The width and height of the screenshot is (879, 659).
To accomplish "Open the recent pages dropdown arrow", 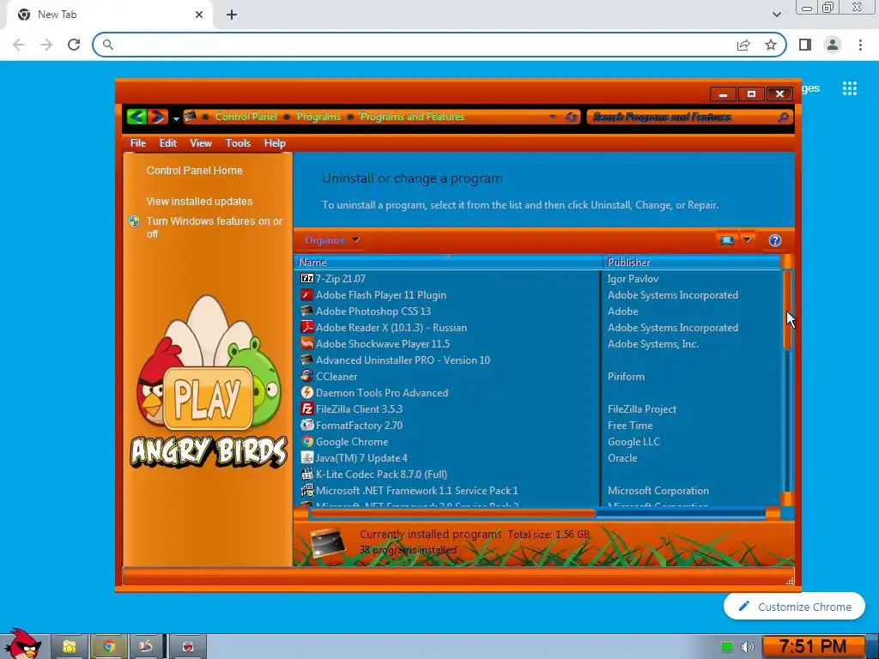I will (x=176, y=118).
